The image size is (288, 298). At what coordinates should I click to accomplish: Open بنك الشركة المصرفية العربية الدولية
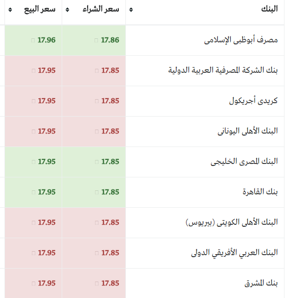tap(223, 70)
